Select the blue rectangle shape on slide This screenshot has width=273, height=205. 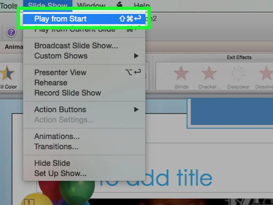click(x=232, y=112)
